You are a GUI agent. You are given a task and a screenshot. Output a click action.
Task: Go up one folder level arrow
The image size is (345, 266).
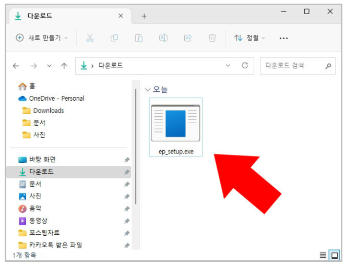point(64,66)
